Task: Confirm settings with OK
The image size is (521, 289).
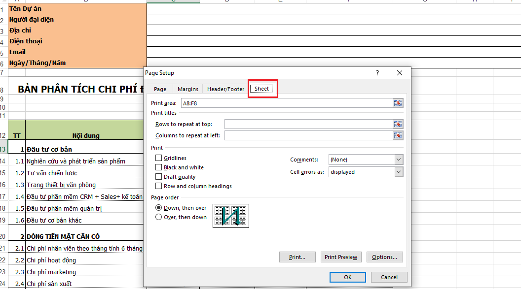Action: (347, 277)
